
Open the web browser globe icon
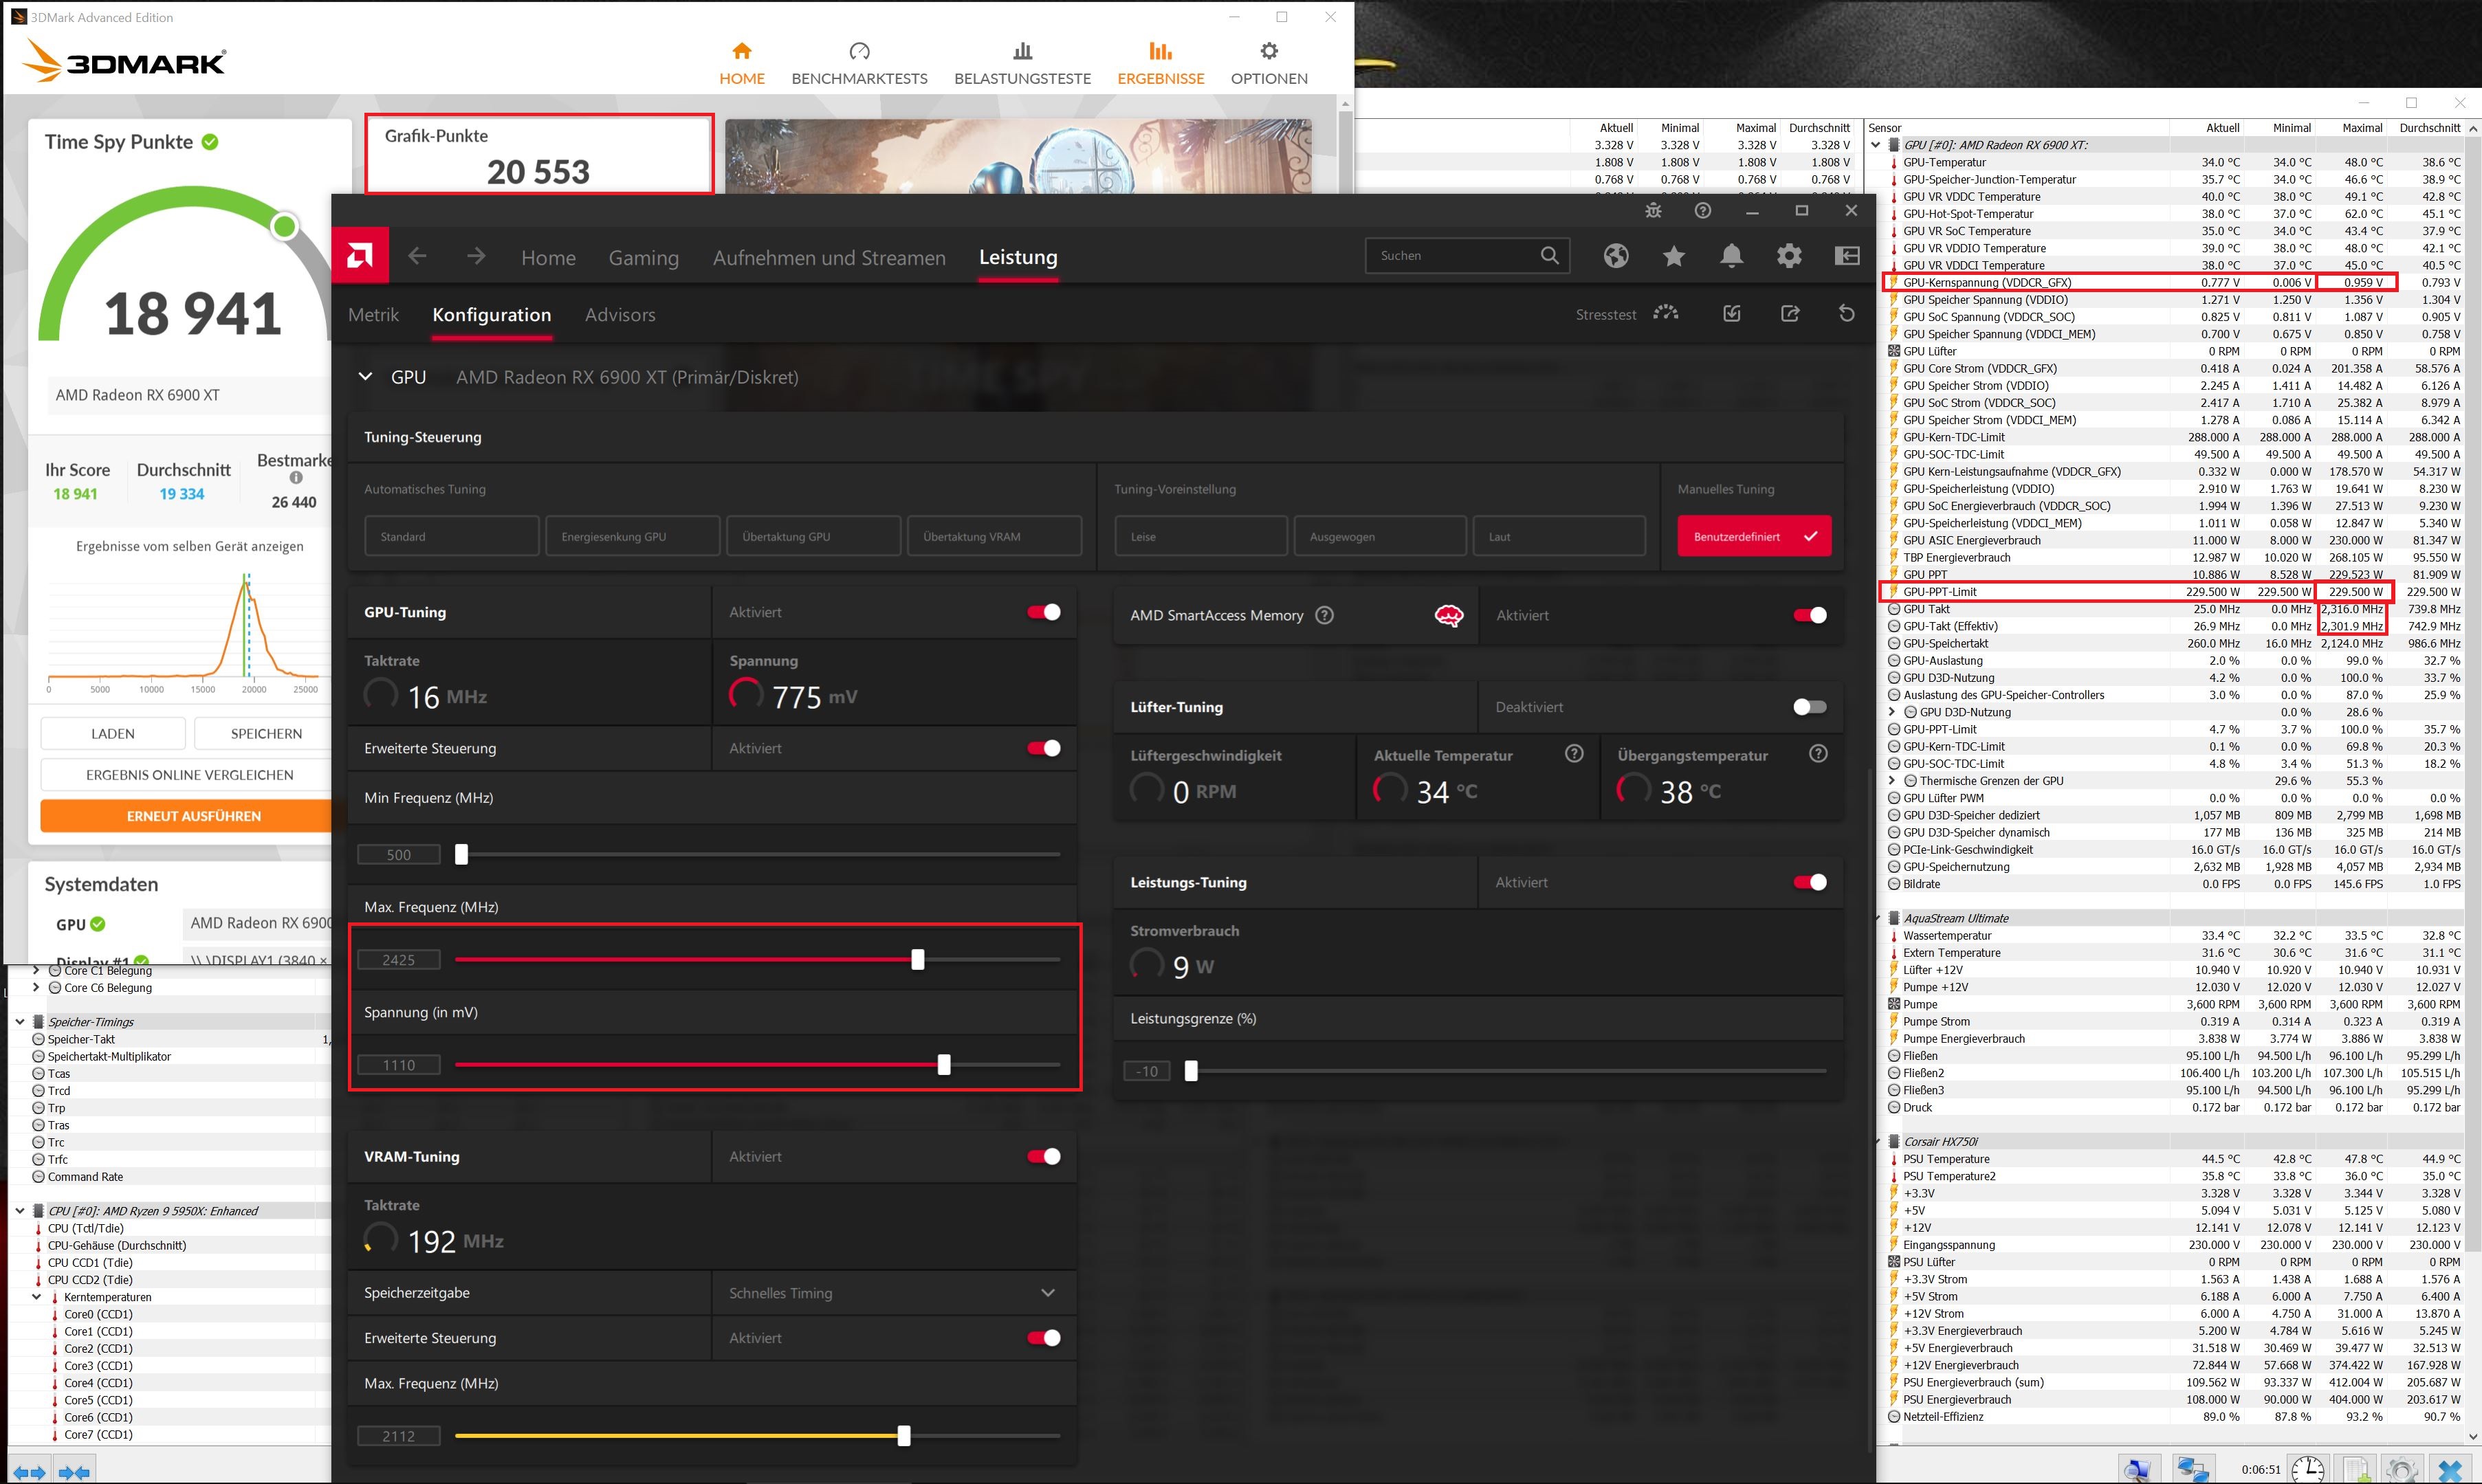click(1615, 256)
